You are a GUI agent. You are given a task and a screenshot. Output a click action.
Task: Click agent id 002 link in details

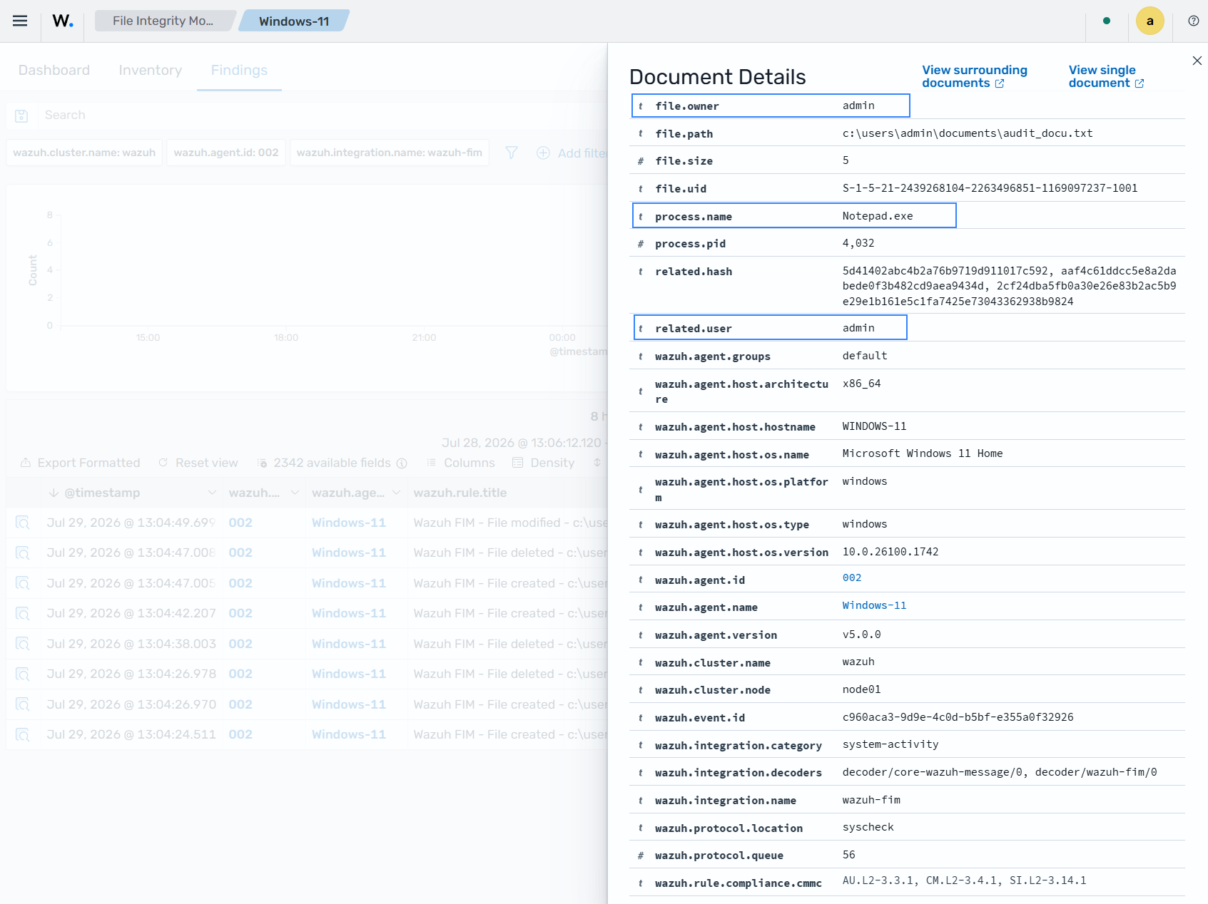[852, 577]
